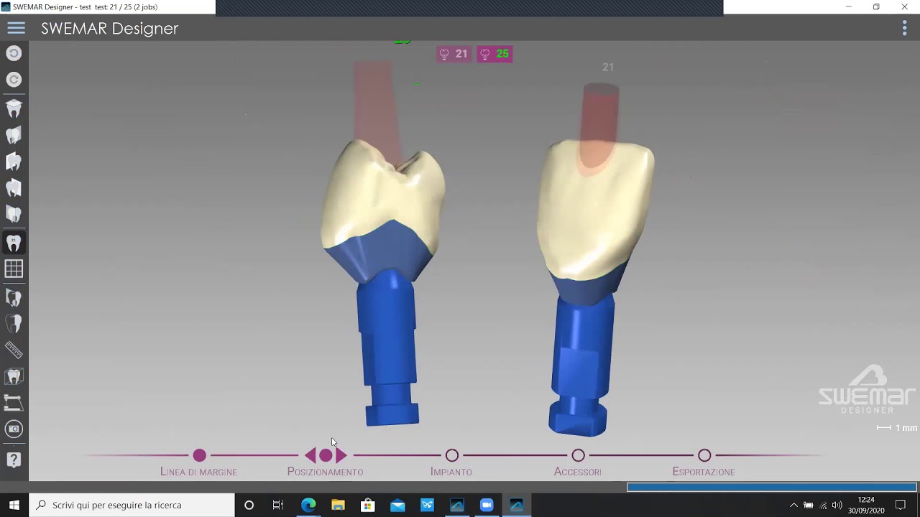Open the Windows Start menu
Image resolution: width=920 pixels, height=517 pixels.
[x=14, y=505]
